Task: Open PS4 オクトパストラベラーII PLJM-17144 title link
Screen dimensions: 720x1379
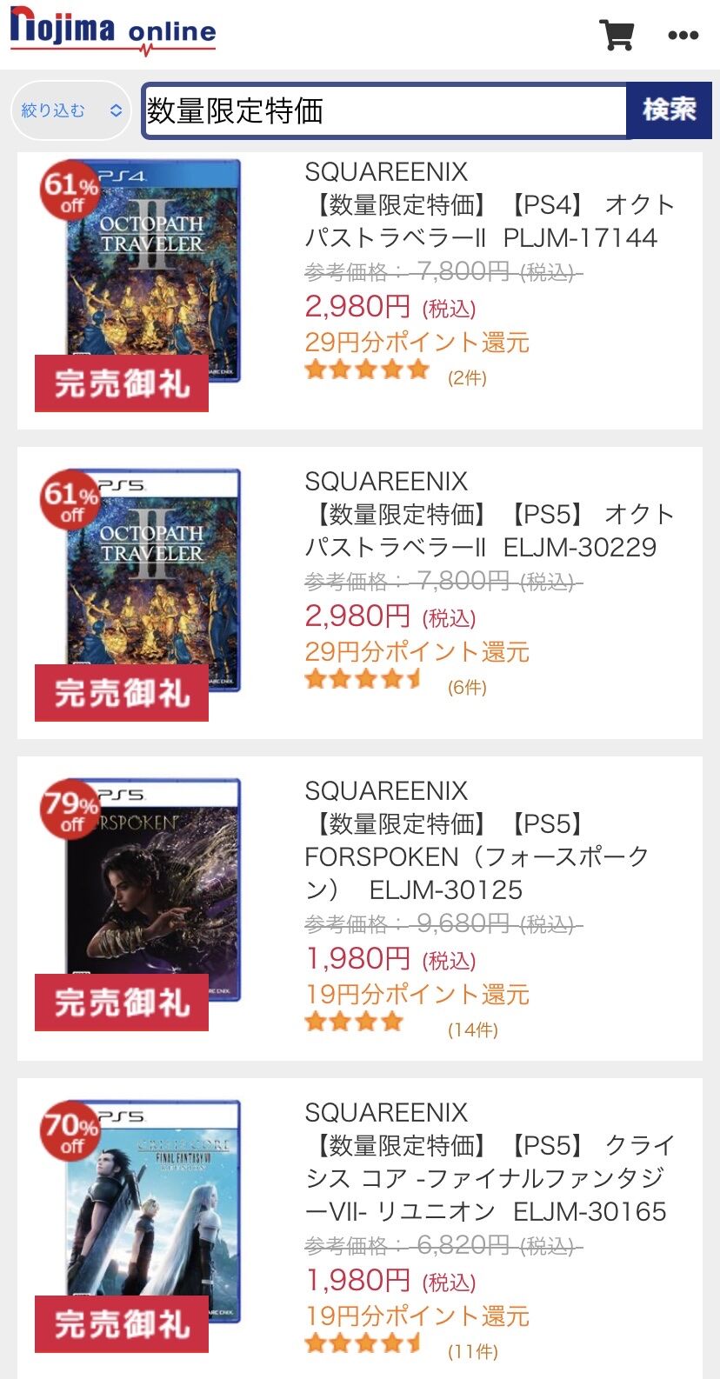Action: pos(490,221)
